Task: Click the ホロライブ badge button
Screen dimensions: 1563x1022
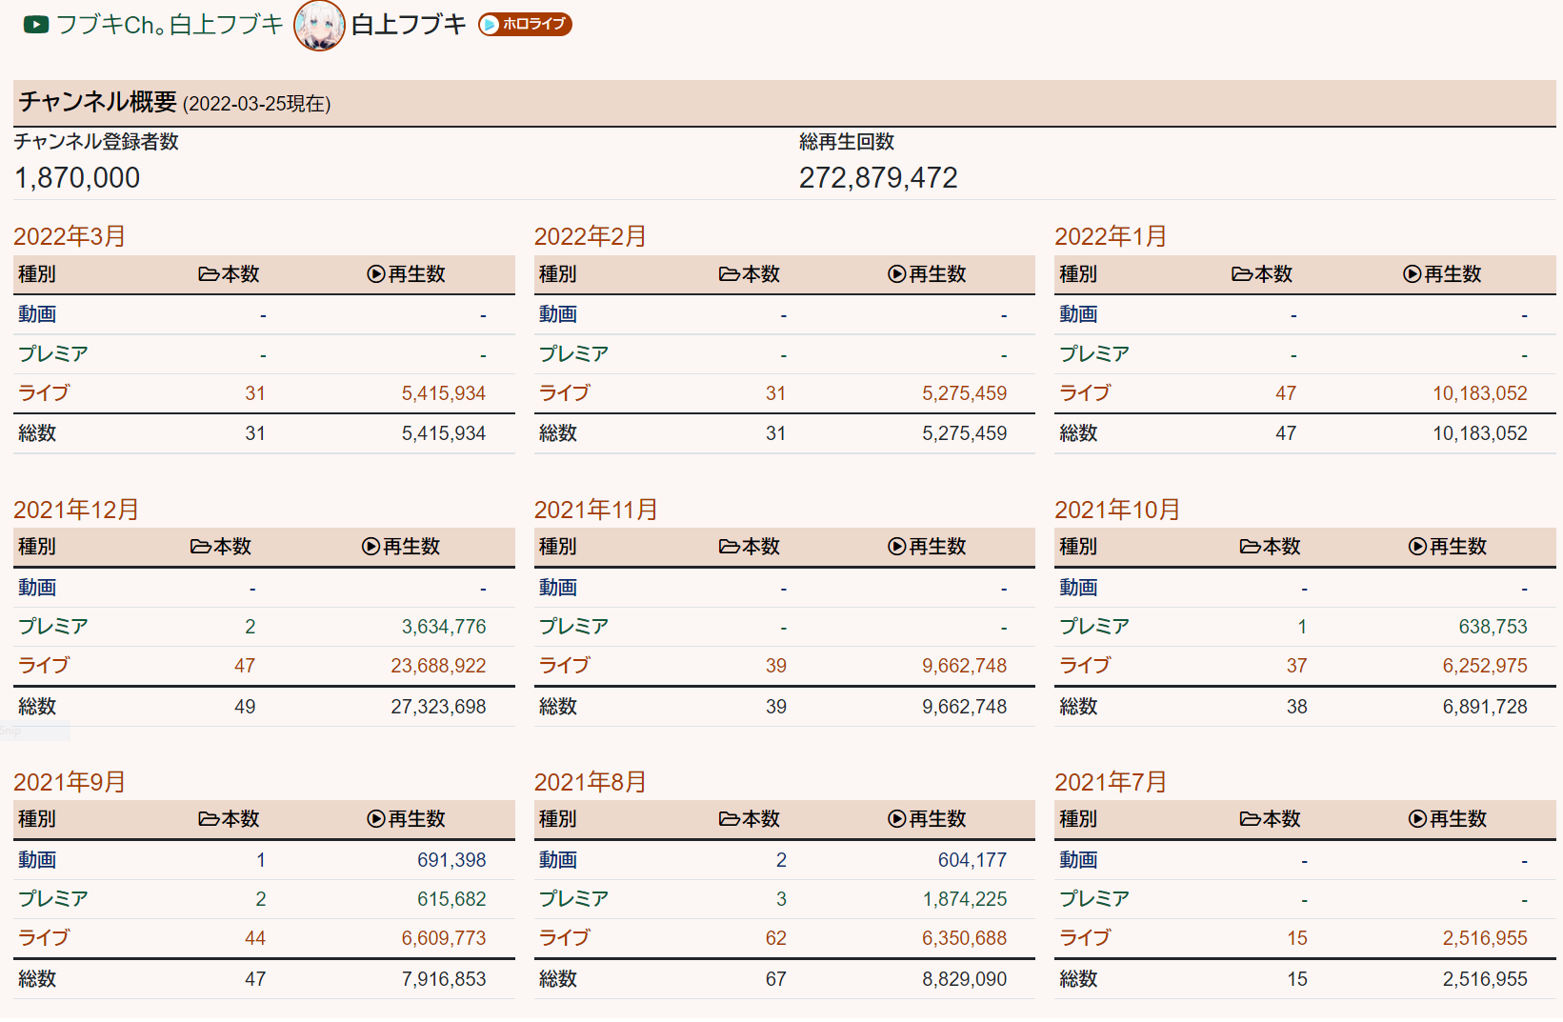Action: (x=525, y=24)
